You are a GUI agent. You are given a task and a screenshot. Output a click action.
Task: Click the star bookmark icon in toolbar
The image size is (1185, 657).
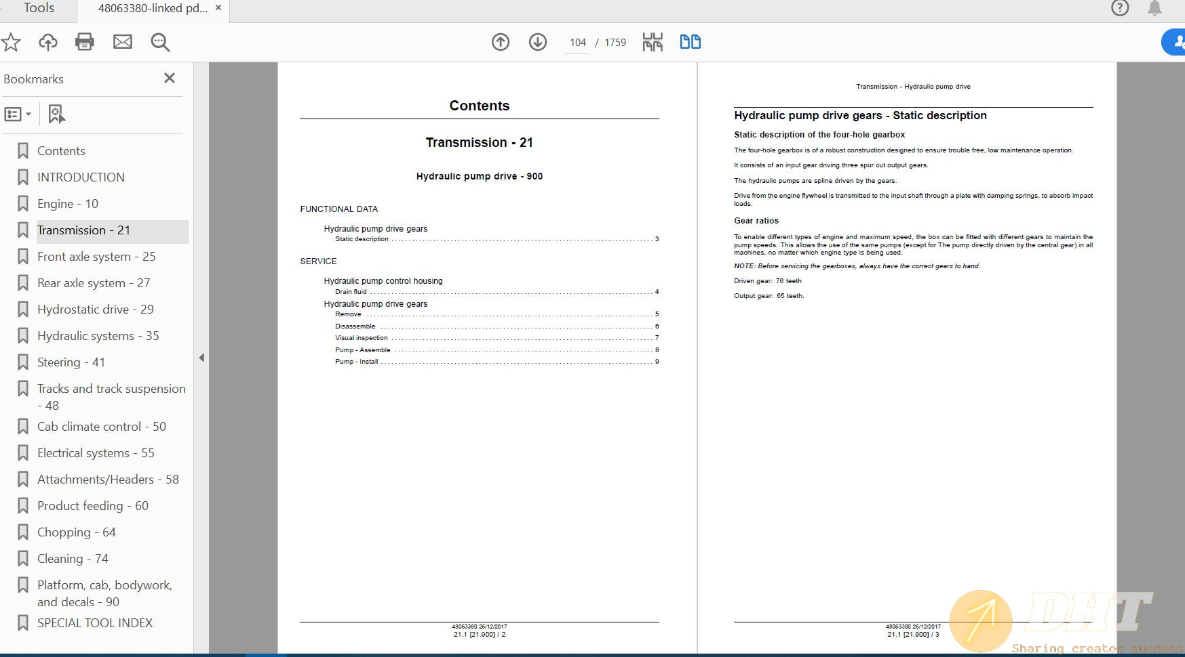coord(11,42)
